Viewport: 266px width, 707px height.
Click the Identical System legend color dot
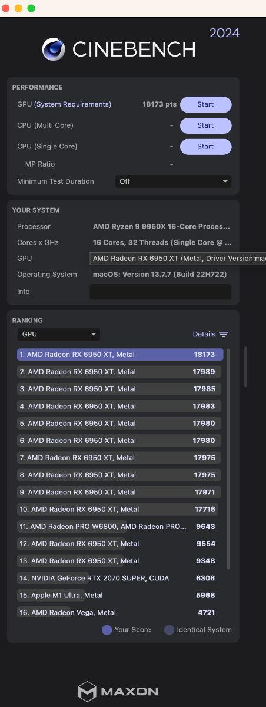pos(169,630)
